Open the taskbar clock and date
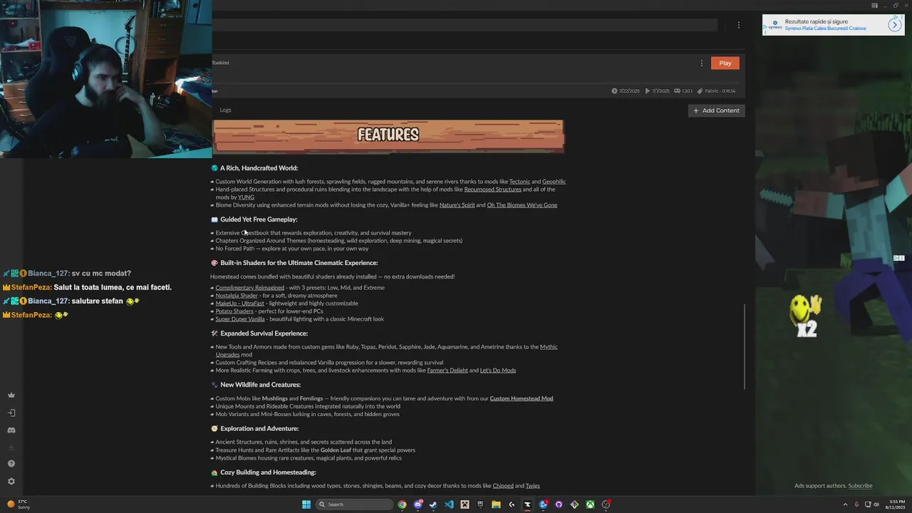The image size is (912, 513). click(x=897, y=504)
